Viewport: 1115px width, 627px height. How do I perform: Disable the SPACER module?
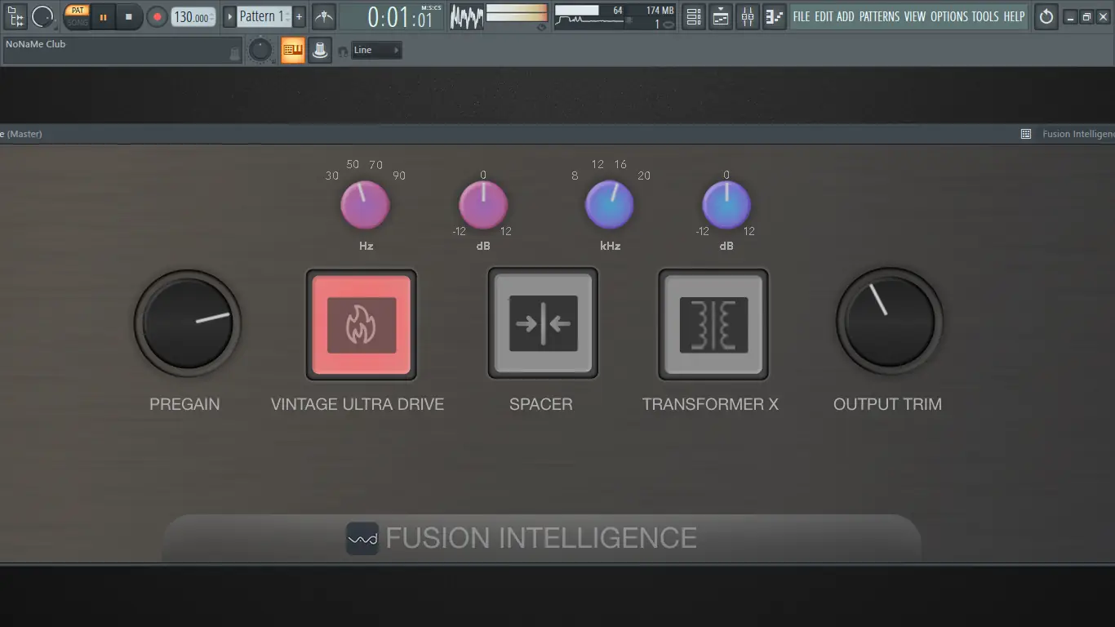coord(543,323)
